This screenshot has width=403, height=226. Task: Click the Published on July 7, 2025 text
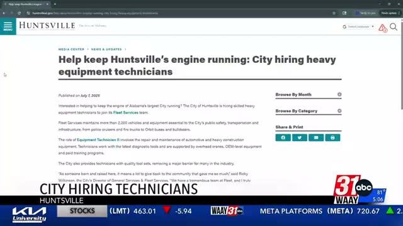[x=79, y=95]
